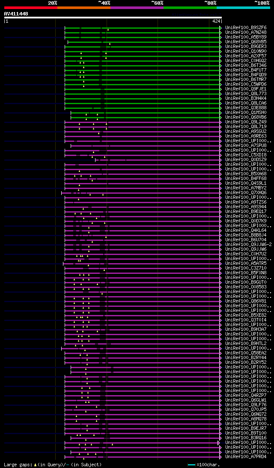Viewport: 274px width, 468px height.
Task: Open hit UniRef100_Q7XHQ6
Action: (x=246, y=192)
